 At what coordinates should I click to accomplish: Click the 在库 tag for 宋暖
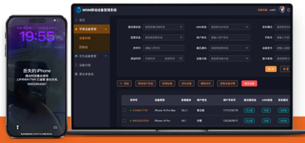pos(266,121)
